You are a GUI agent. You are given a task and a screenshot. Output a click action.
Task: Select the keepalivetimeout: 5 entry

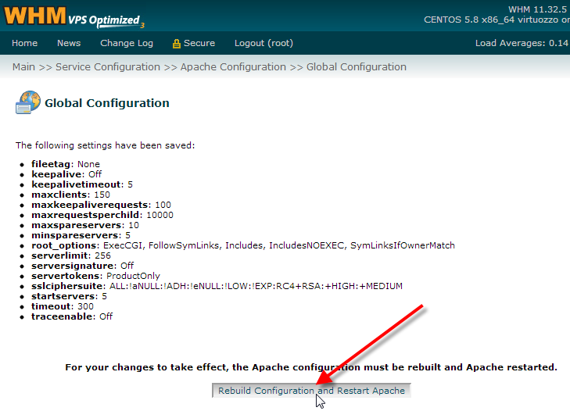tap(82, 184)
